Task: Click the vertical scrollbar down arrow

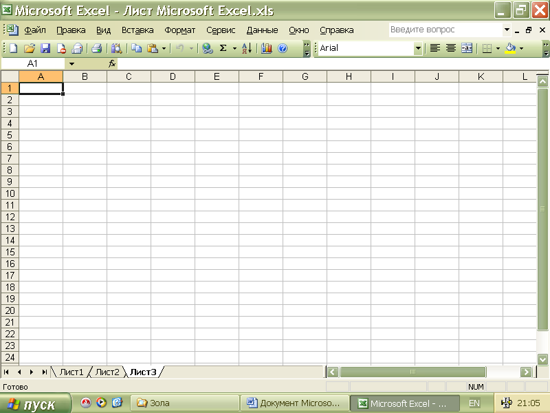Action: [542, 359]
